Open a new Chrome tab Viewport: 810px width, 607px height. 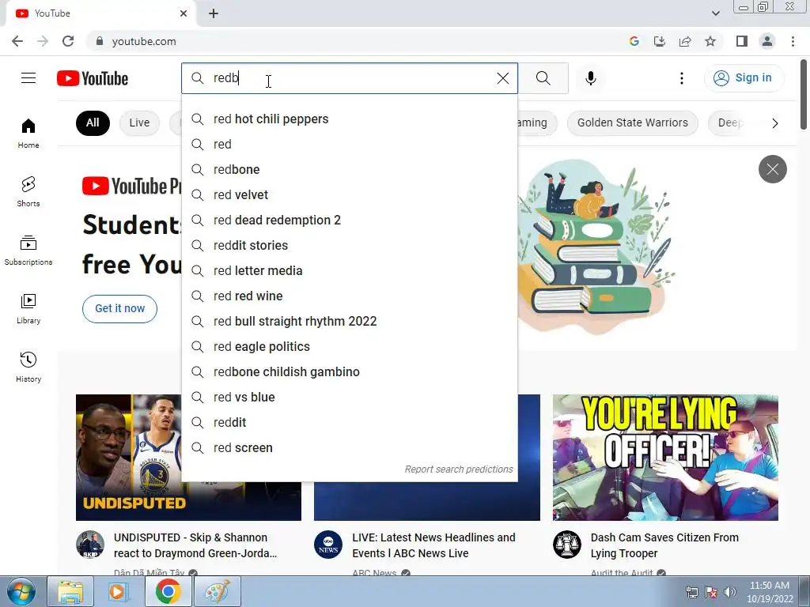point(214,13)
